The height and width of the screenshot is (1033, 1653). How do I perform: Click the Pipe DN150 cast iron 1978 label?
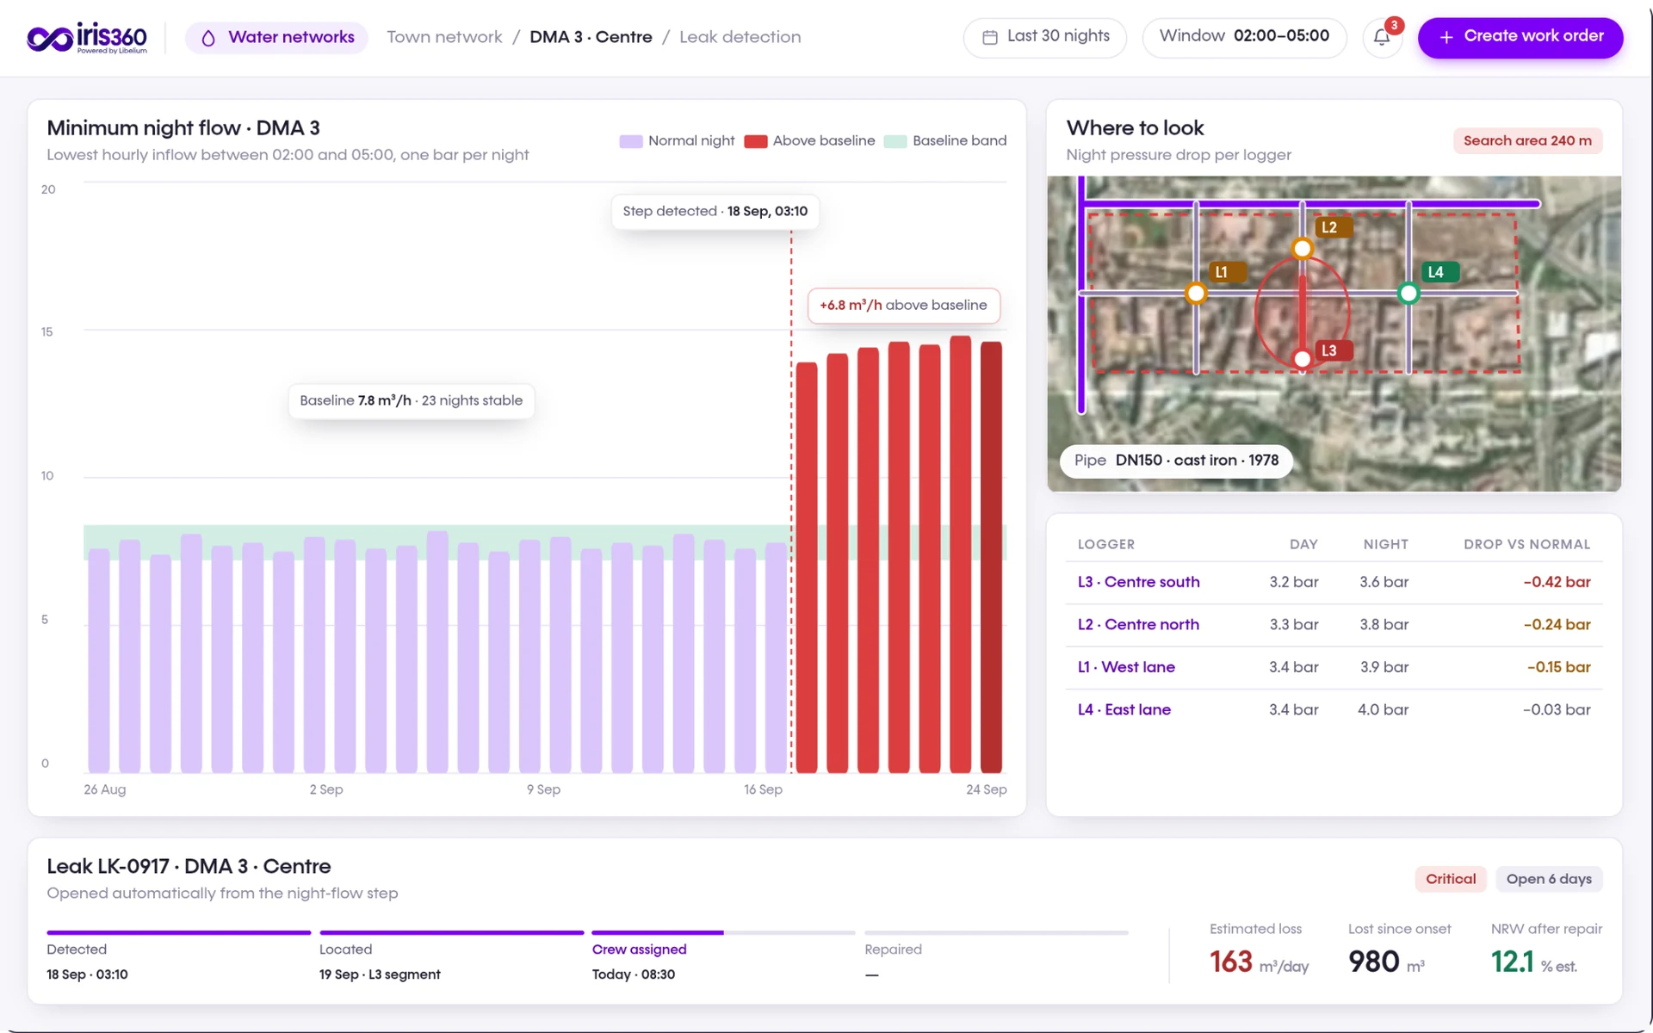pyautogui.click(x=1176, y=461)
